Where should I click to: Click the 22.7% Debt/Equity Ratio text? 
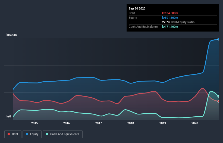point(178,22)
